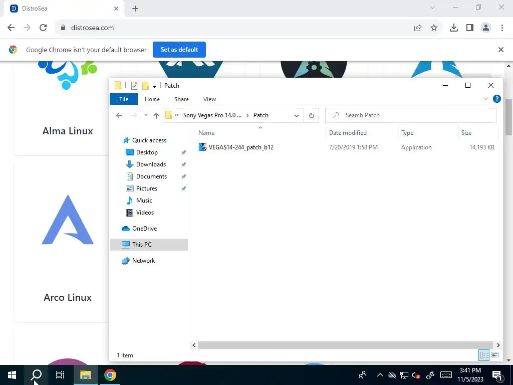Switch to Large icons view
The width and height of the screenshot is (513, 385).
pyautogui.click(x=495, y=355)
